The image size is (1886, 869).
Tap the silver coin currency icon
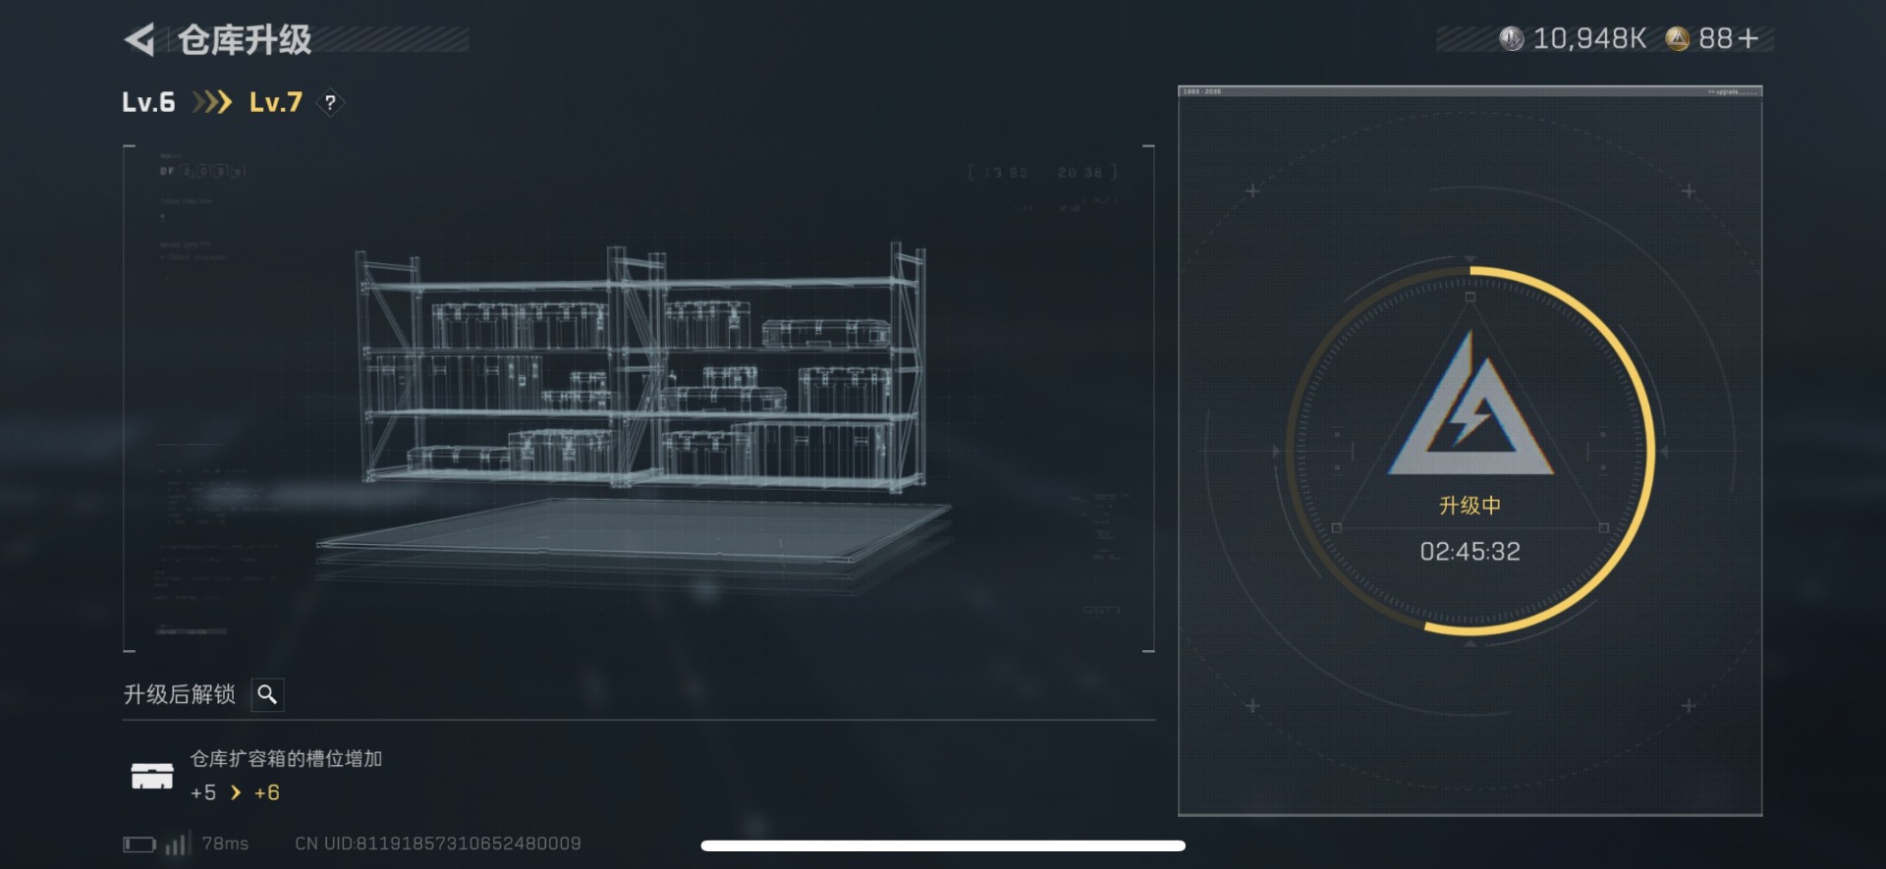[1511, 38]
